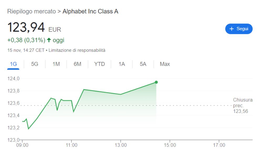
Task: Select the 1A time range tab
Action: coord(122,64)
